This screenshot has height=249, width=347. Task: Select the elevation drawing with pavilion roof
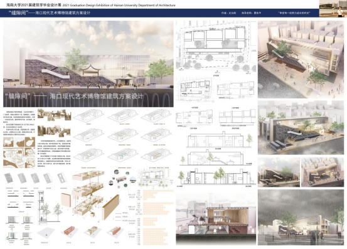[216, 158]
